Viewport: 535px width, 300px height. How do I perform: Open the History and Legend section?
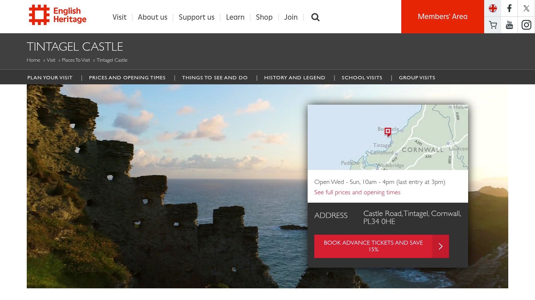click(x=294, y=77)
